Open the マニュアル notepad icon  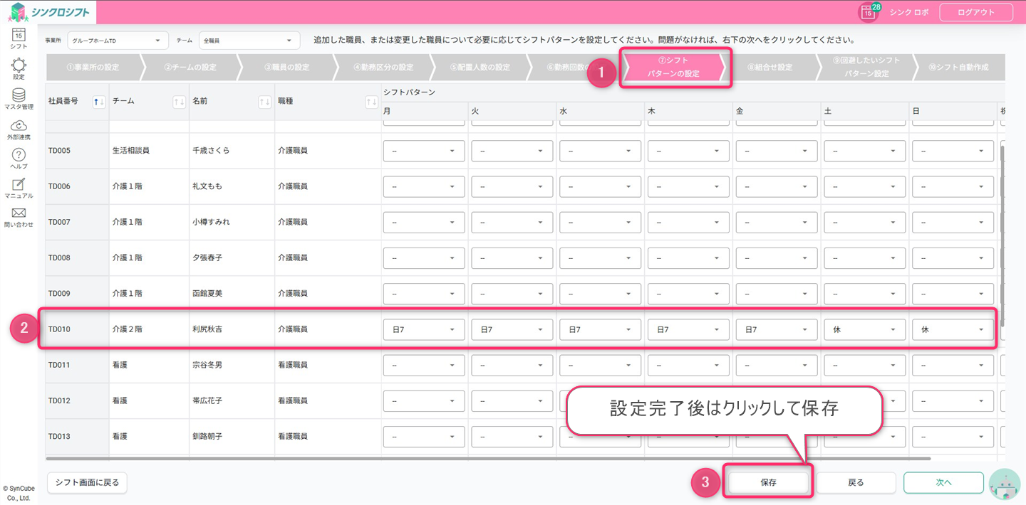point(19,185)
